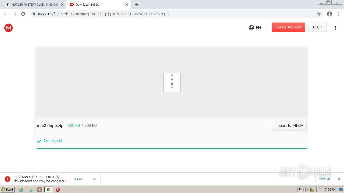This screenshot has height=193, width=344.
Task: Click the zip file icon preview
Action: pyautogui.click(x=172, y=83)
